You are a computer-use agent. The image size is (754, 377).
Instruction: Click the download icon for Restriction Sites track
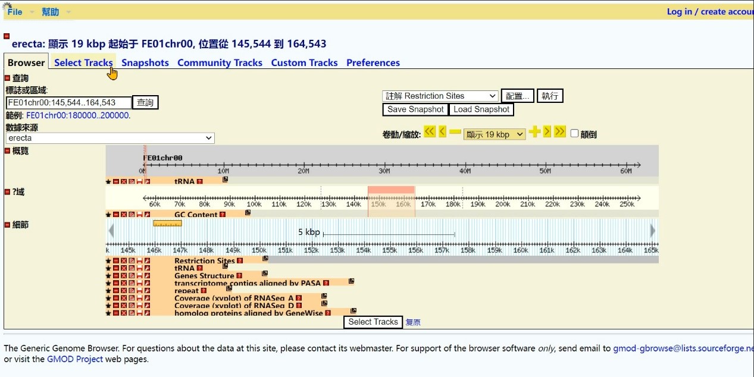pos(139,261)
